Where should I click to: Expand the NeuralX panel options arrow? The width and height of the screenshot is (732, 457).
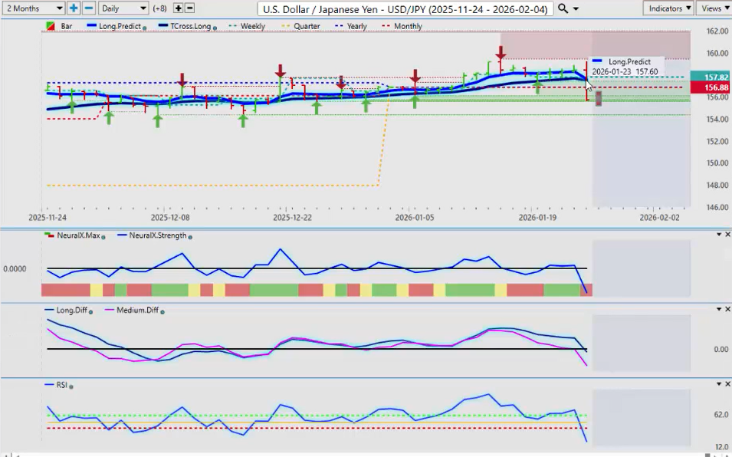click(x=718, y=234)
